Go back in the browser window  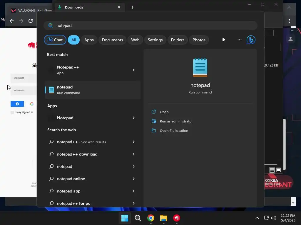(x=12, y=21)
